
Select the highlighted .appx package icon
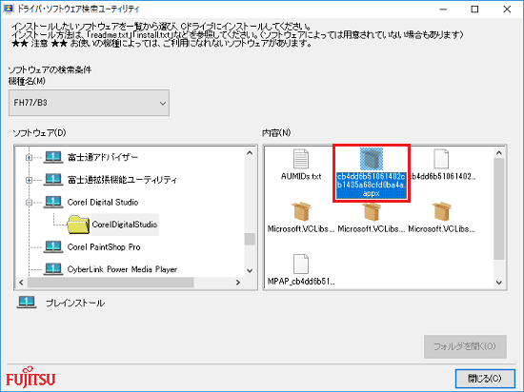(x=372, y=159)
